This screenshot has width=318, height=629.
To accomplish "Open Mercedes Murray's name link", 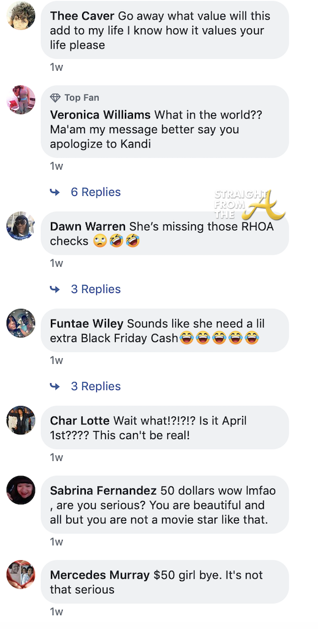I will pos(100,574).
